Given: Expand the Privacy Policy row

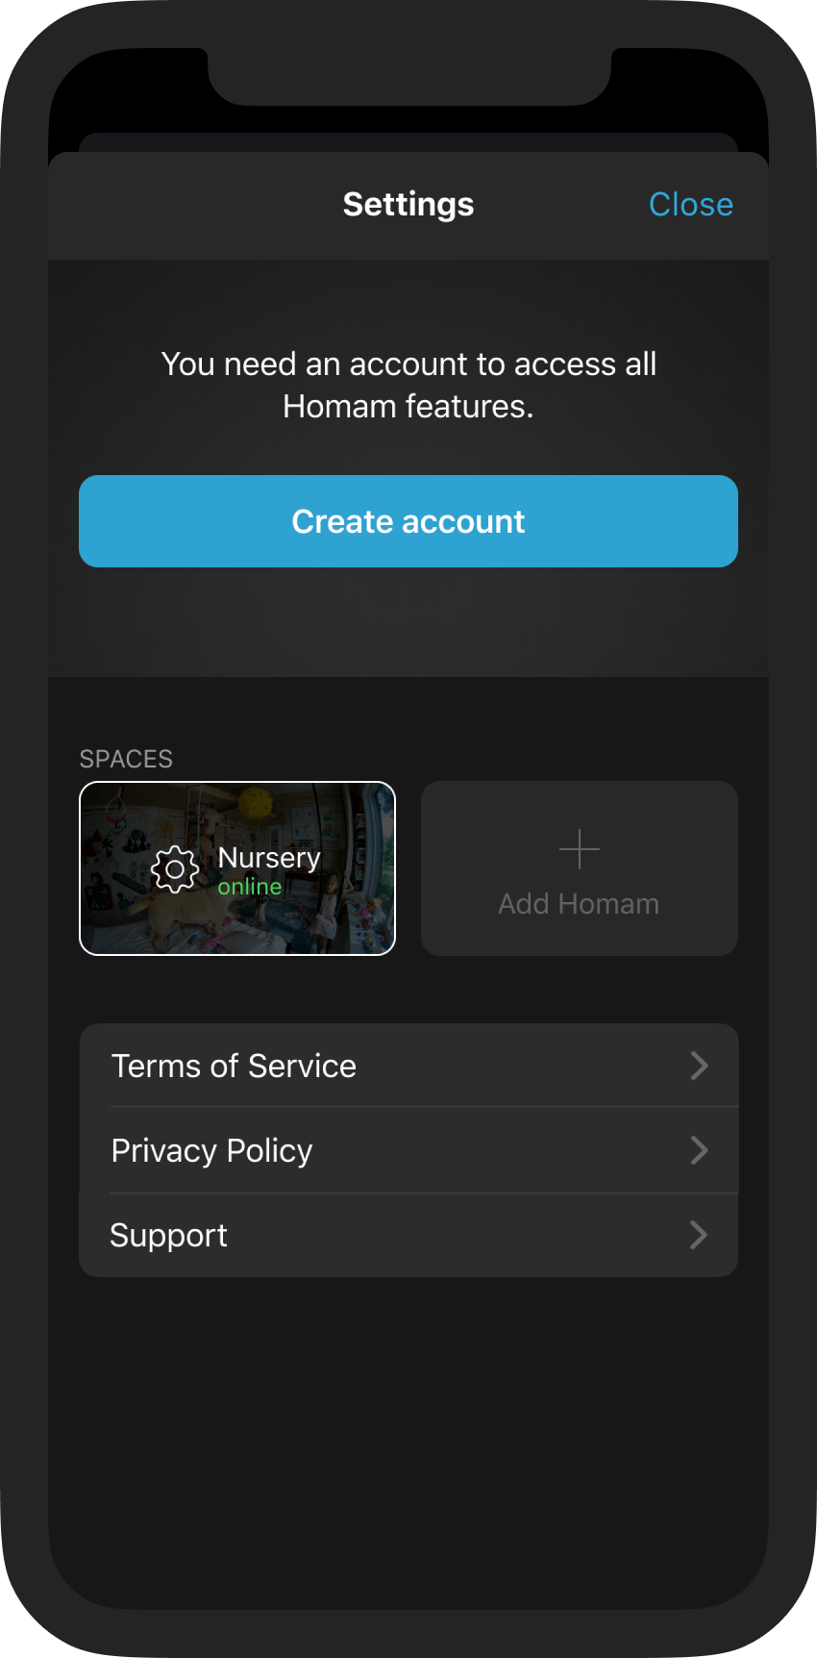Looking at the screenshot, I should (x=408, y=1150).
